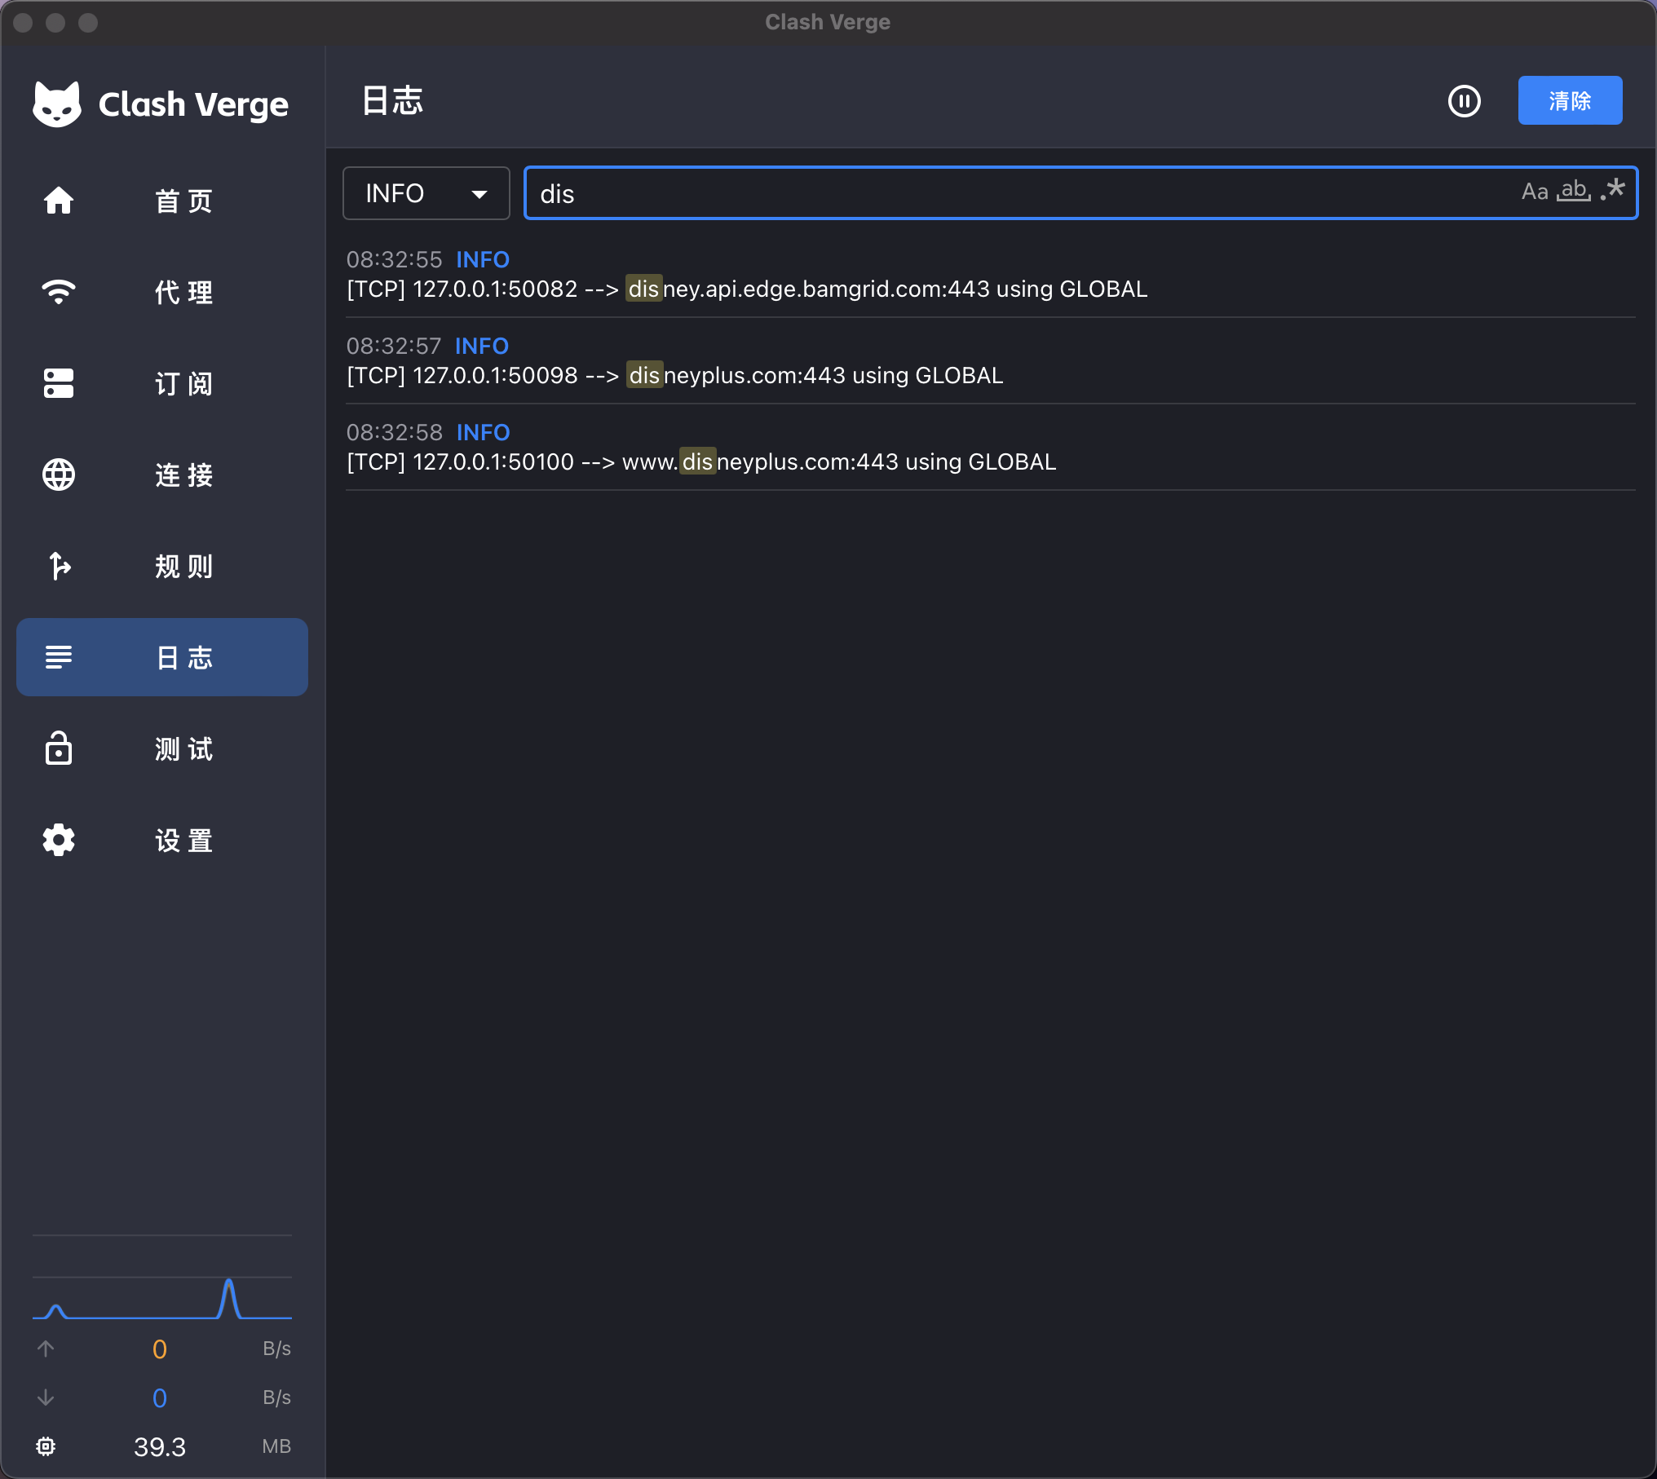The image size is (1657, 1479).
Task: Click the Clash Verge cat logo
Action: [56, 104]
